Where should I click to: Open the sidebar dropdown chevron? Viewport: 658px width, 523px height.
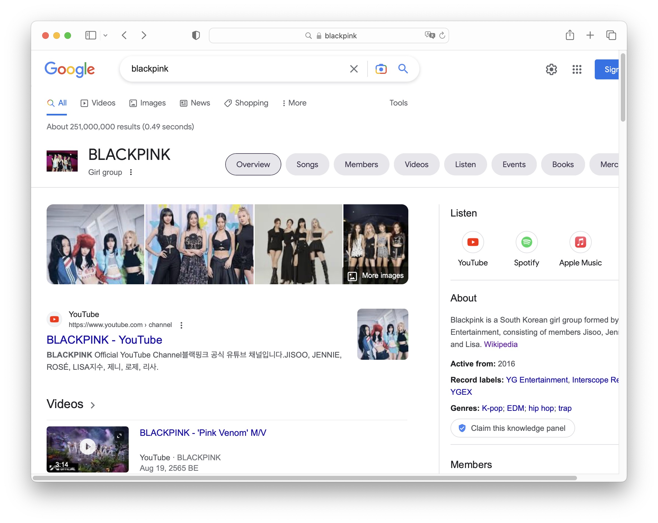click(106, 36)
